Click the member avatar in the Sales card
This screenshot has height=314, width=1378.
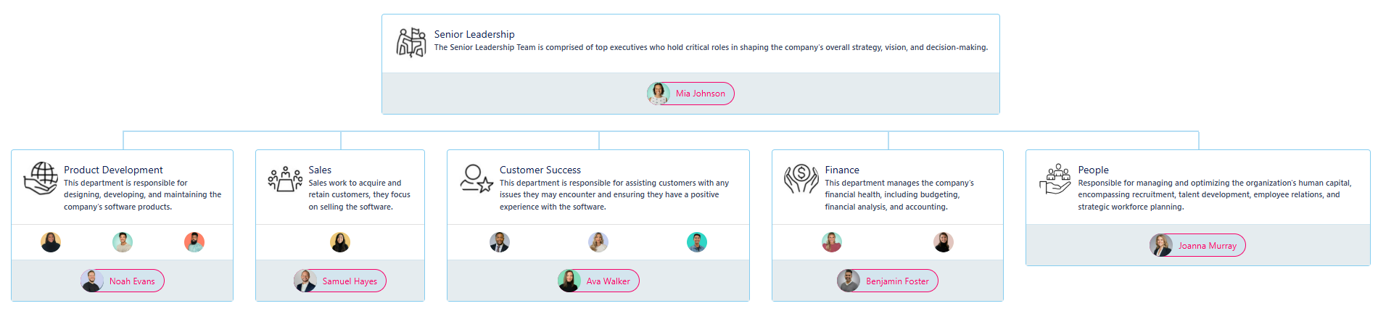click(x=340, y=242)
